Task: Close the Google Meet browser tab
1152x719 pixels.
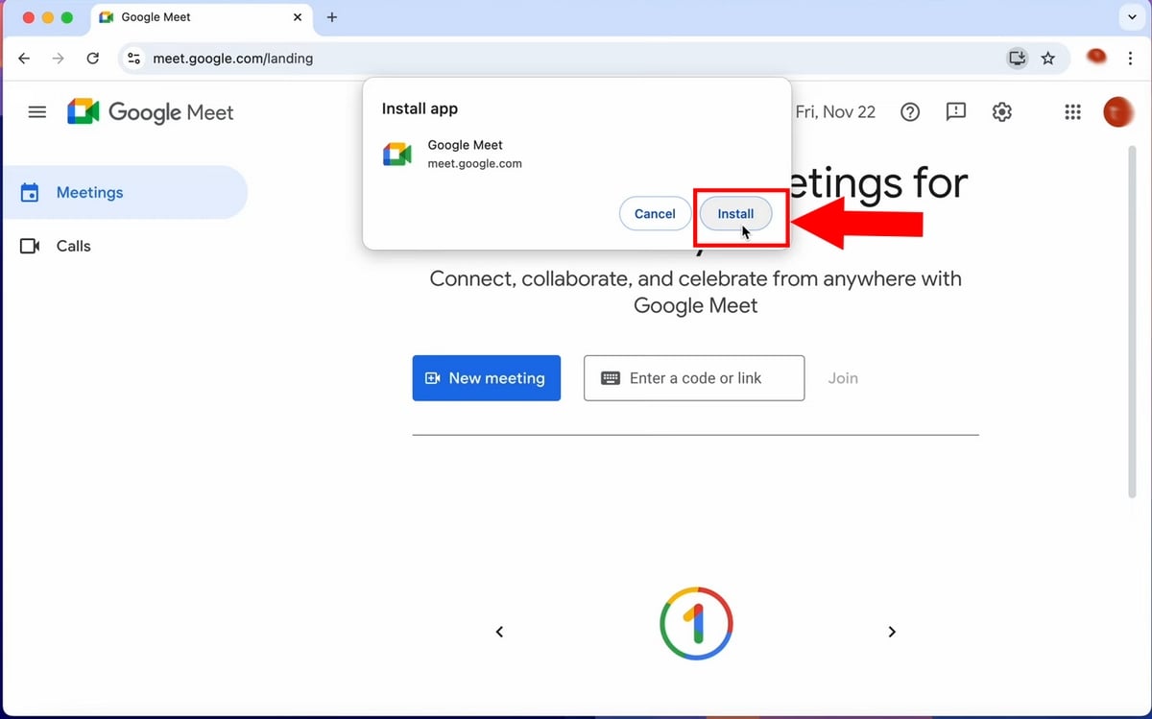Action: (298, 17)
